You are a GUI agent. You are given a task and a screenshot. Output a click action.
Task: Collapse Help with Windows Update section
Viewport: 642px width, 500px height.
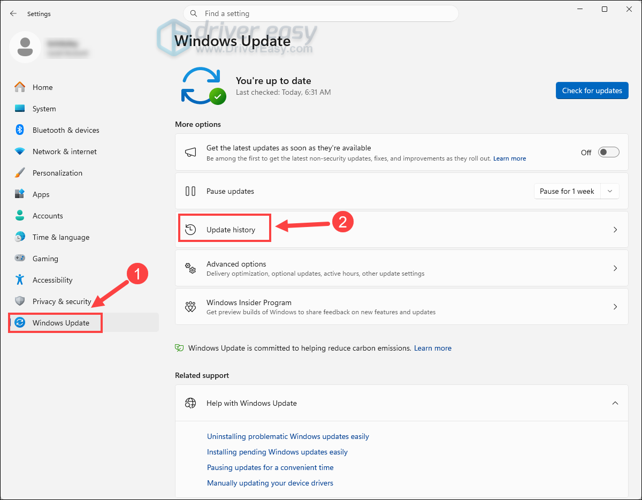tap(615, 403)
